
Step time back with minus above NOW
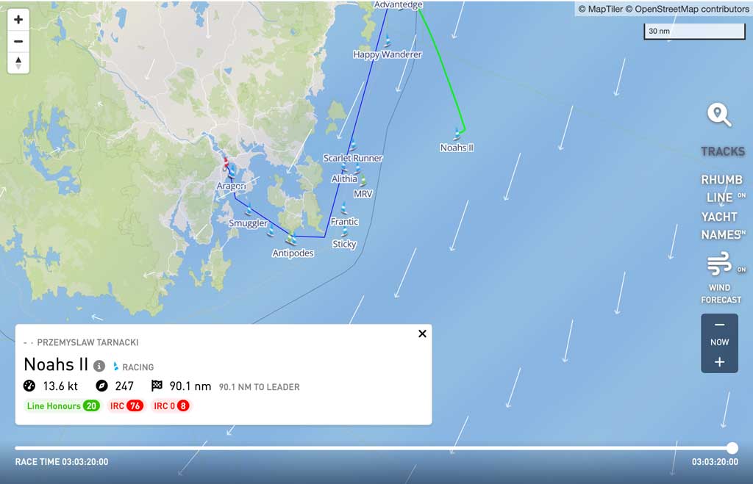click(719, 325)
